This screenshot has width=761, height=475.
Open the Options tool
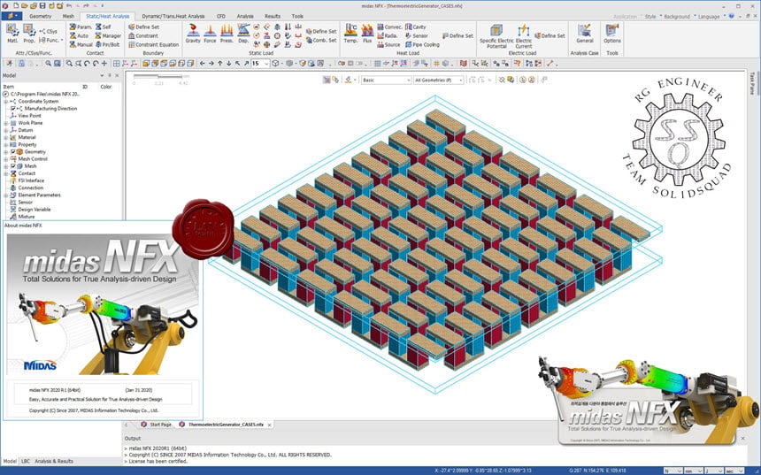[x=612, y=34]
